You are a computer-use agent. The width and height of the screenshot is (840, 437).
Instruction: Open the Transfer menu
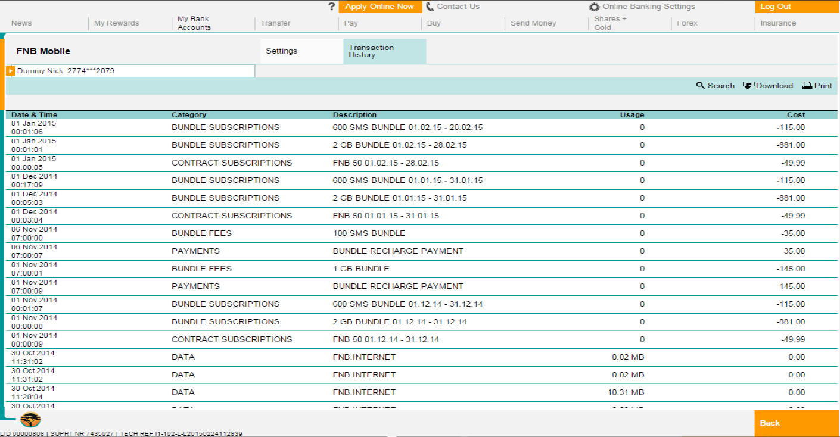(275, 23)
